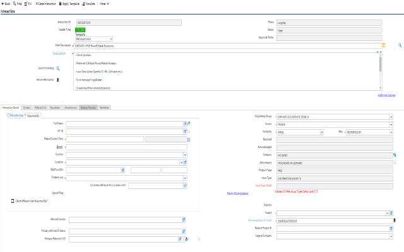Click the Bld/Floor/Rm fill icon
Screen dimensions: 404x252
coord(123,170)
